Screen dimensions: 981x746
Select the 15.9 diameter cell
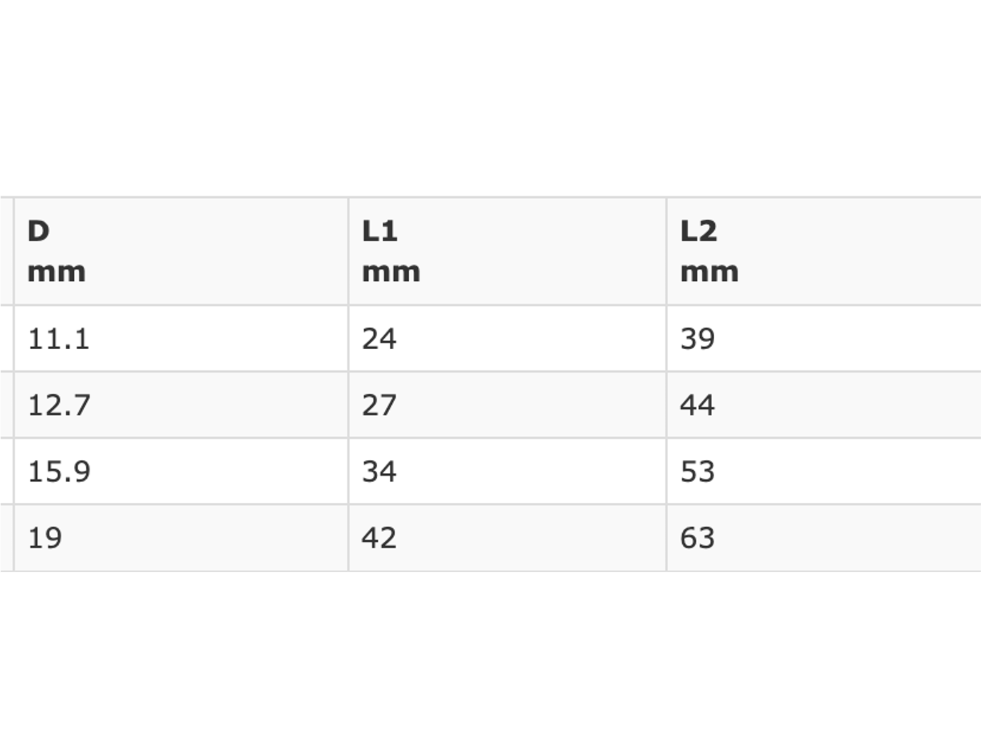pyautogui.click(x=181, y=471)
